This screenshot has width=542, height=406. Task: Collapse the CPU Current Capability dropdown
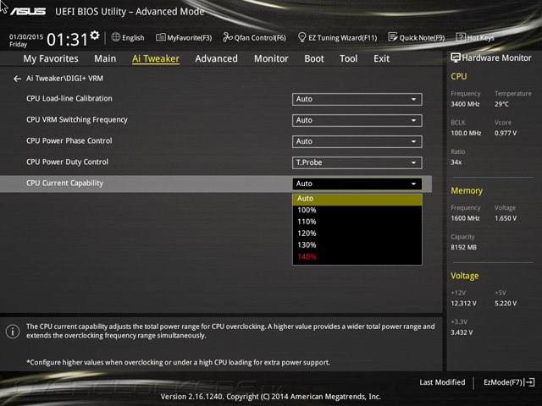coord(357,184)
